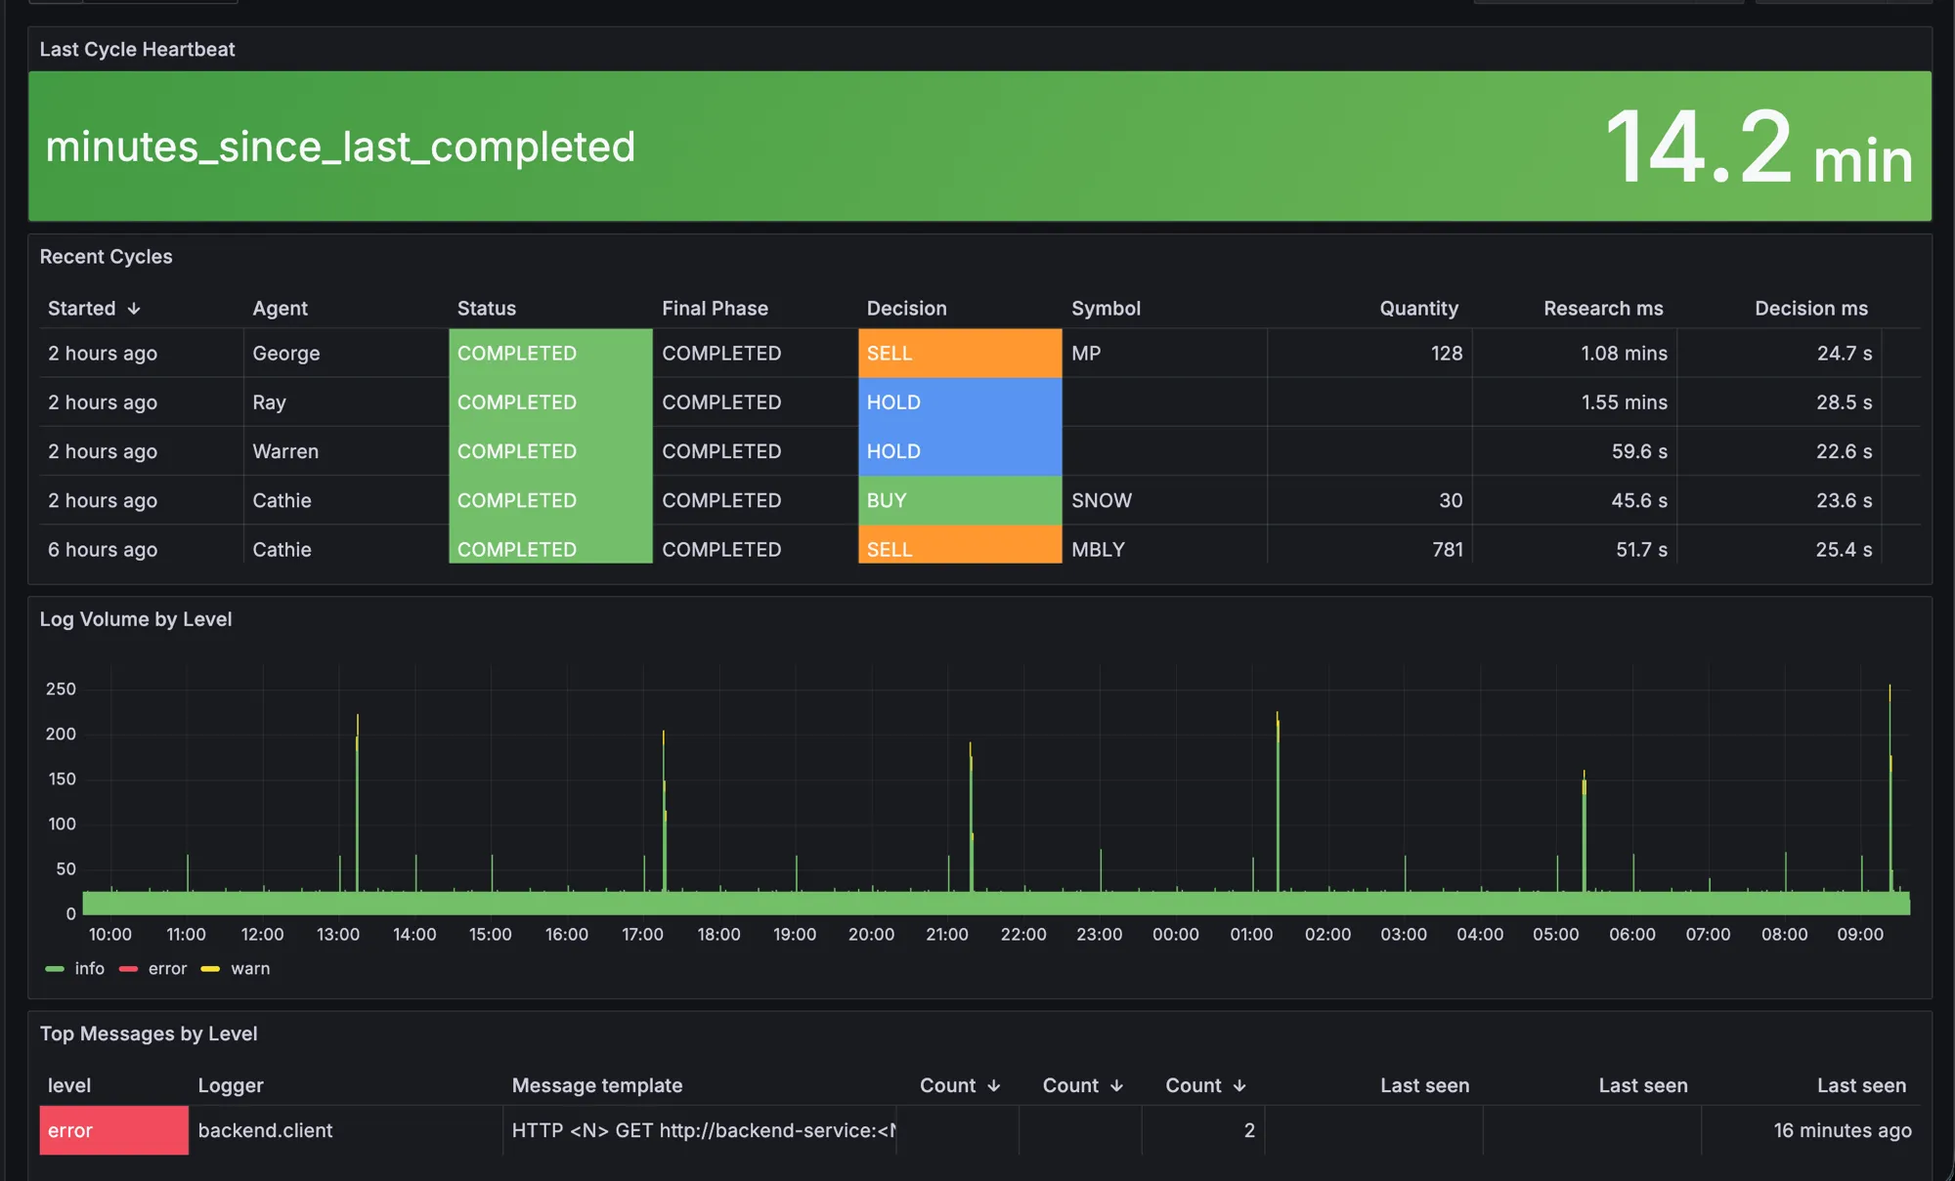Sort table by Symbol column header
Viewport: 1955px width, 1181px height.
(x=1106, y=309)
